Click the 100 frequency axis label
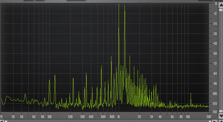Screen dimensions: 223x122 coord(49,117)
